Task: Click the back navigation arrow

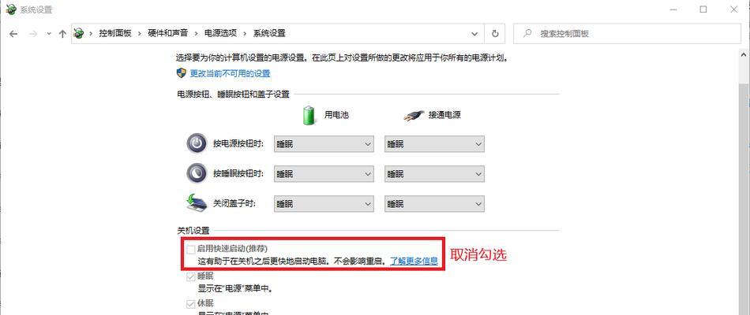Action: coord(13,34)
